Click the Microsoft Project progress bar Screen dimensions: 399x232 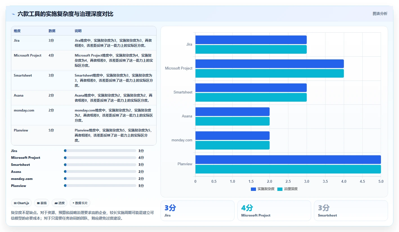coord(100,158)
